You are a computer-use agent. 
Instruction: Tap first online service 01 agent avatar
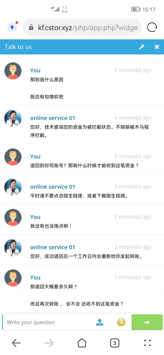13,118
